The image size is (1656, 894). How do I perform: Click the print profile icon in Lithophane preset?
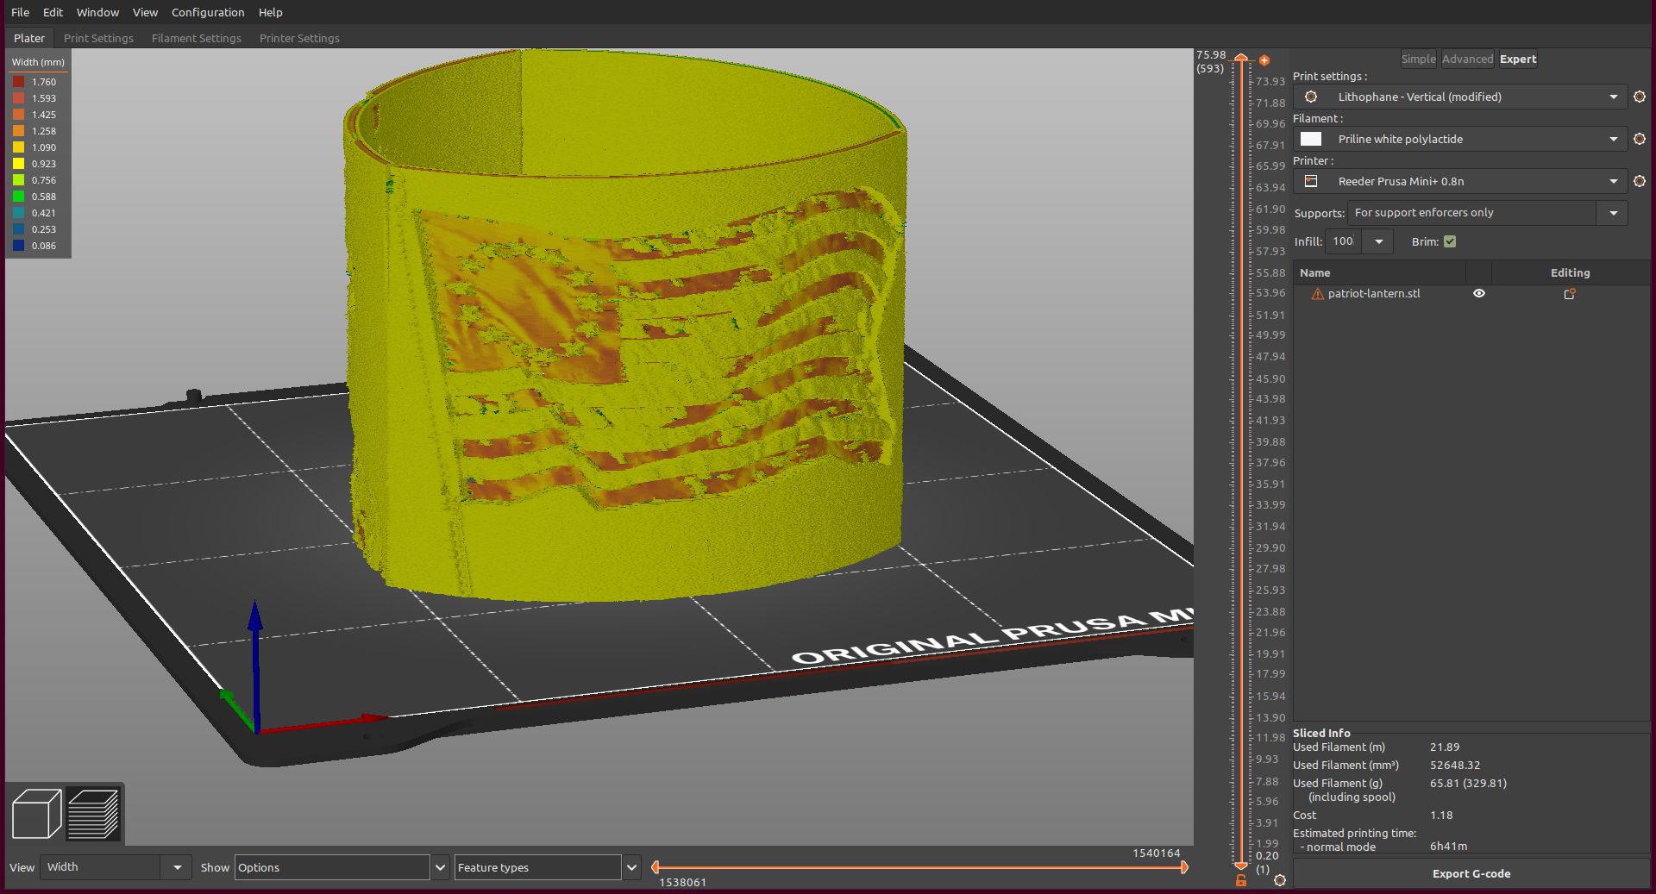tap(1311, 97)
